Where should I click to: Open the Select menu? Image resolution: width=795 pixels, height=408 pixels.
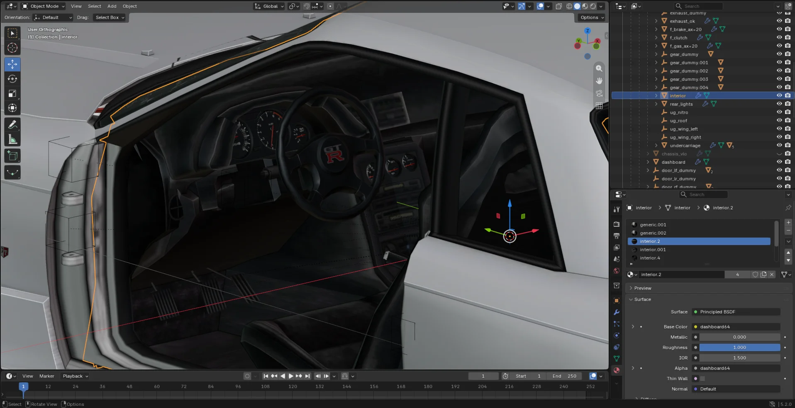[x=94, y=6]
